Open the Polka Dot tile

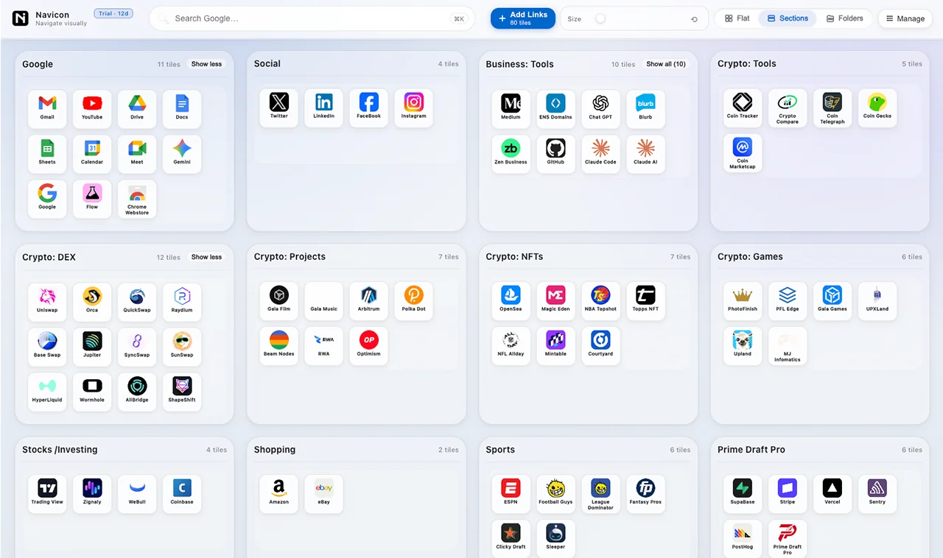[414, 301]
